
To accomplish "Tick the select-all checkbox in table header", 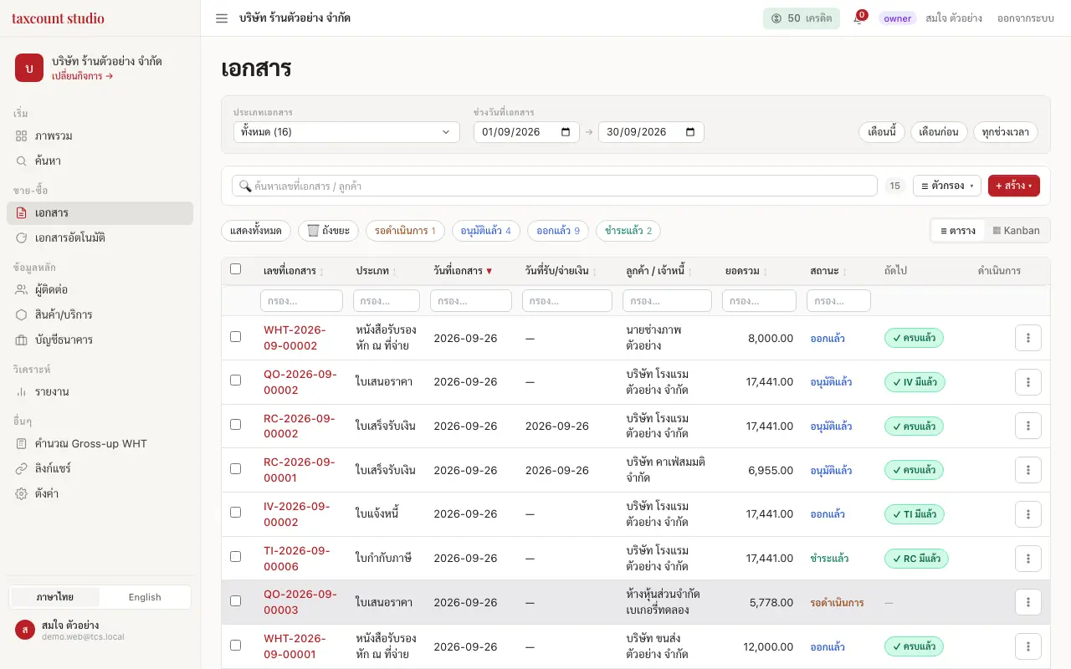I will [235, 269].
